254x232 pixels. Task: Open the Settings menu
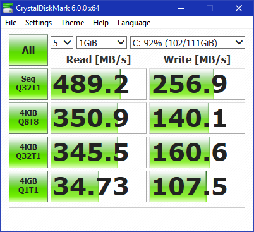click(39, 23)
